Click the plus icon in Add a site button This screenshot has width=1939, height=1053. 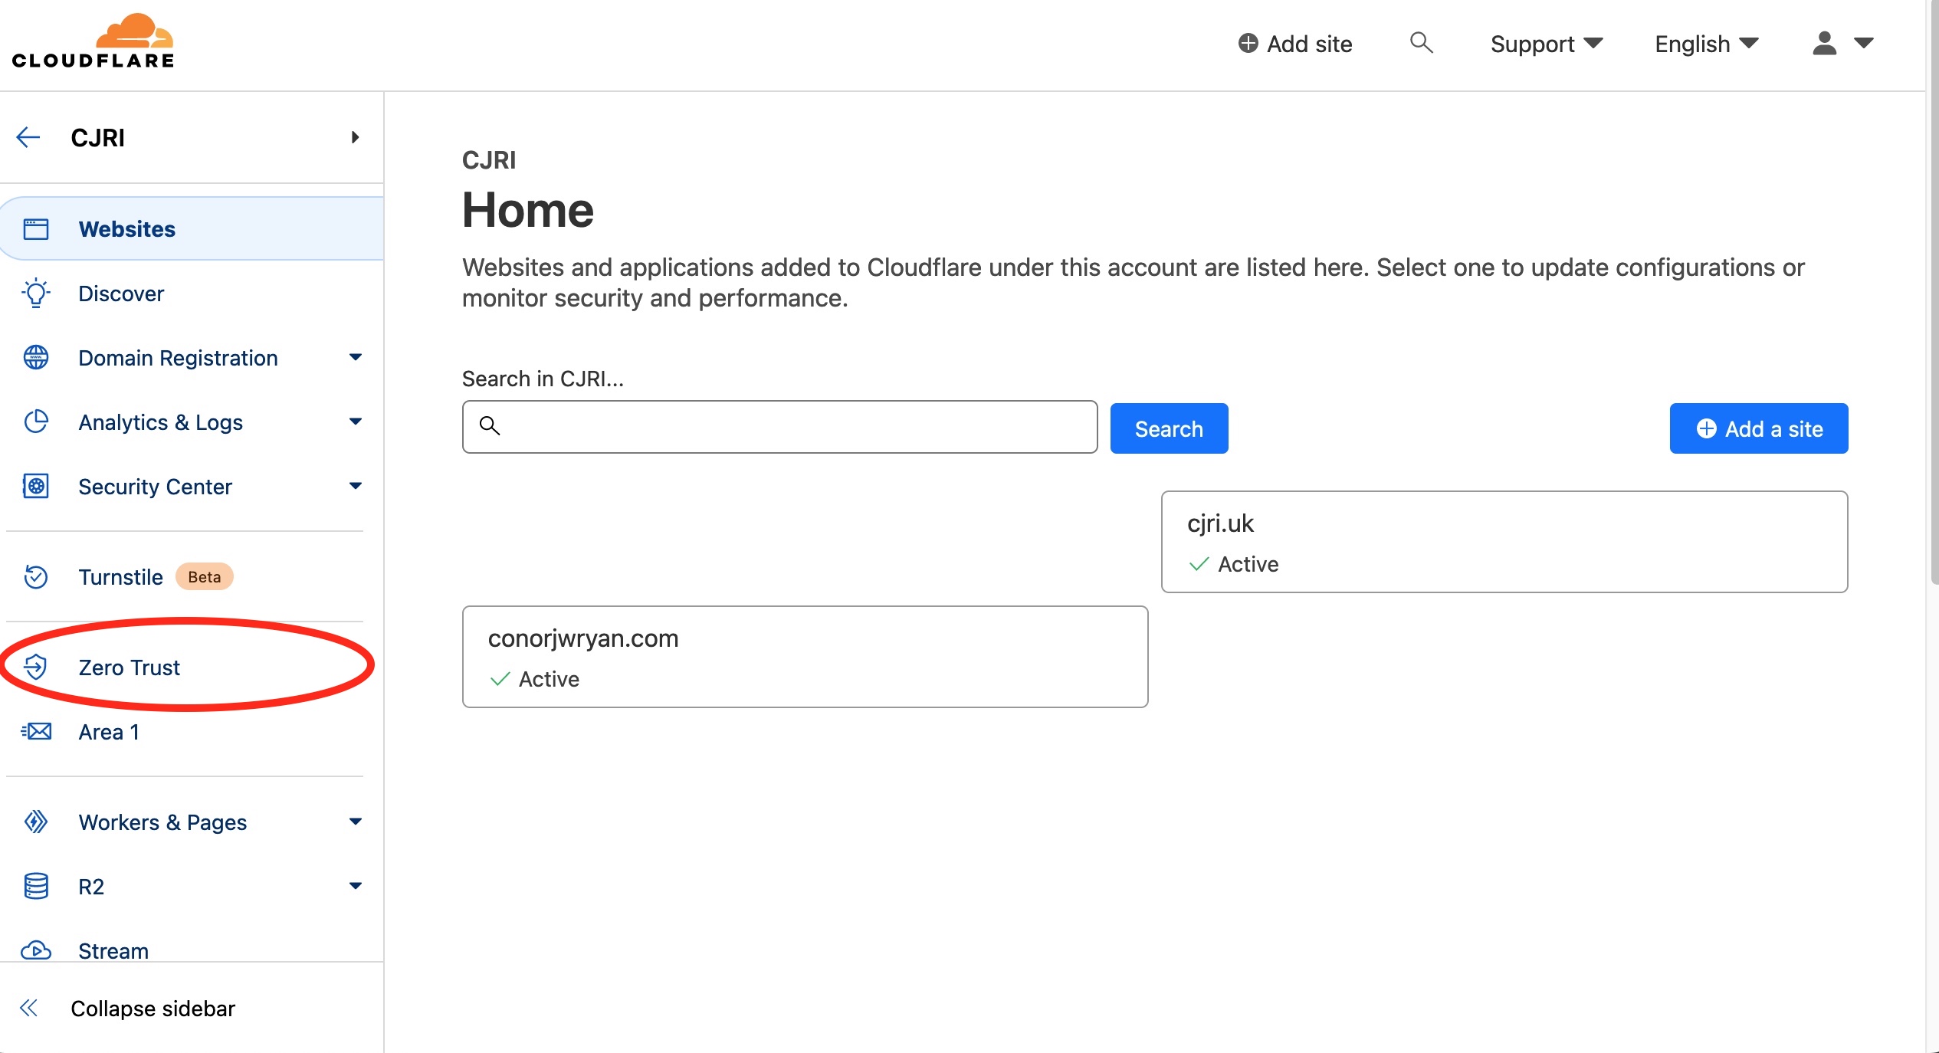(1707, 428)
